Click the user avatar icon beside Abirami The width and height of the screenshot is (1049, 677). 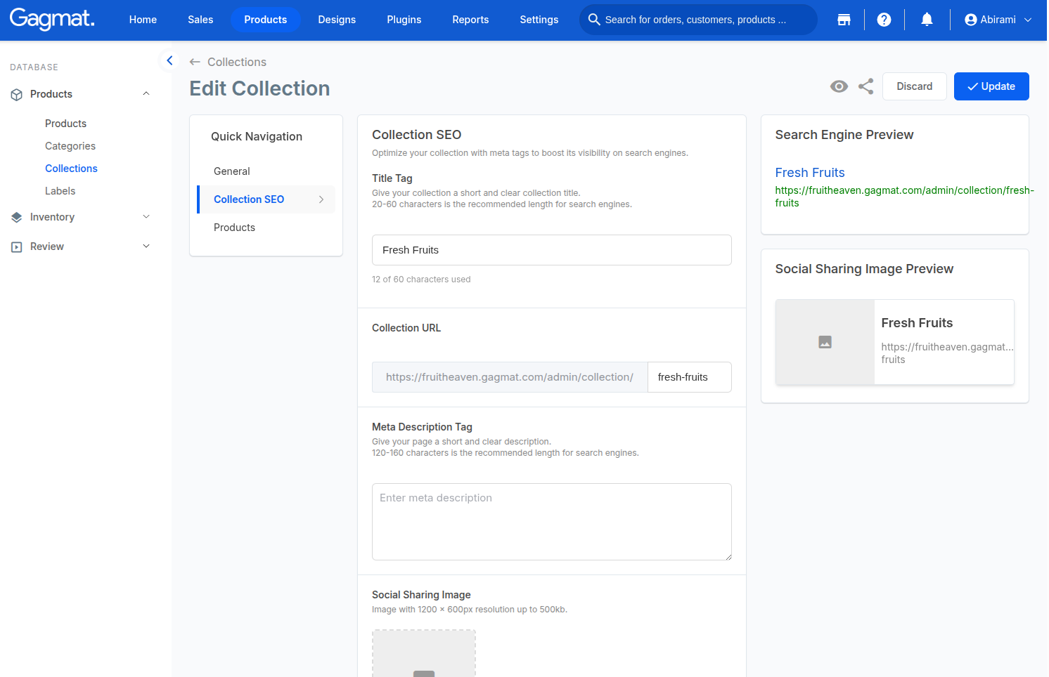[x=971, y=20]
